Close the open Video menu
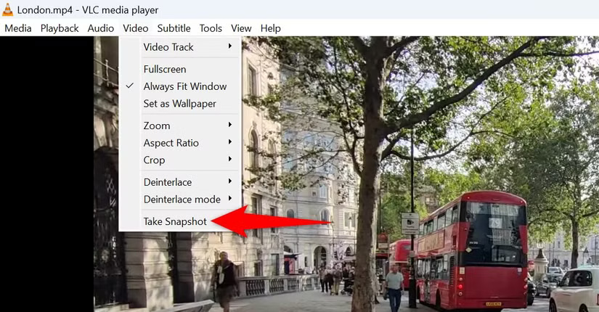 coord(136,28)
